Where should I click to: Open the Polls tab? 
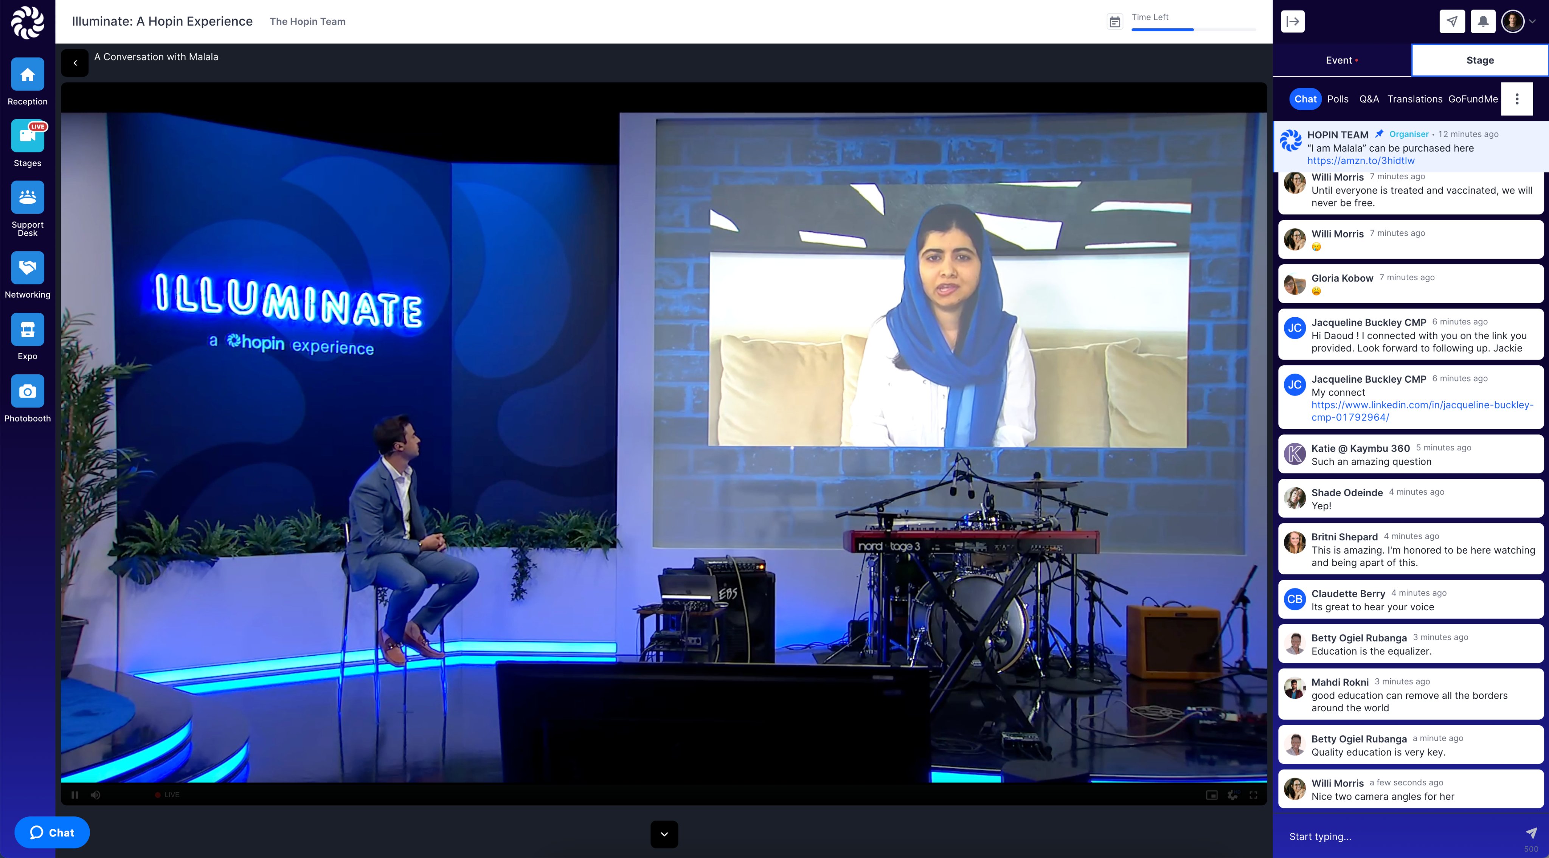coord(1337,99)
